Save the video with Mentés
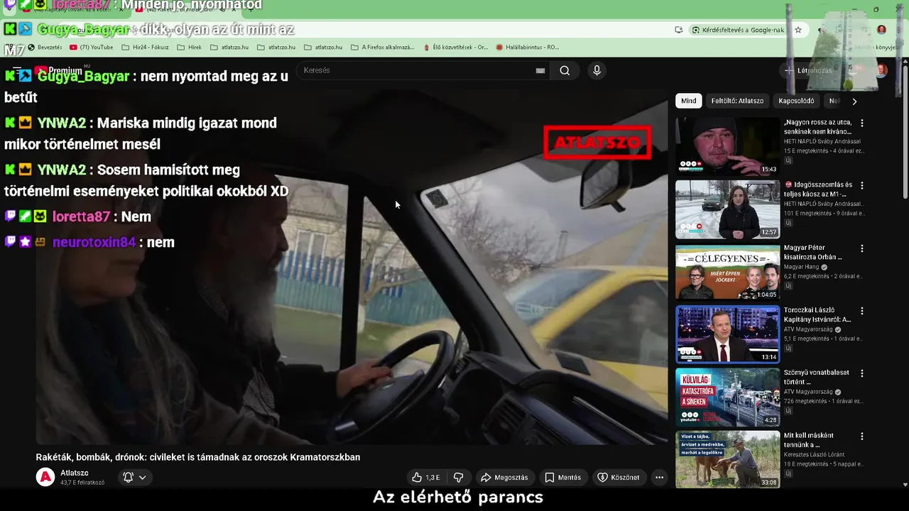 point(562,478)
